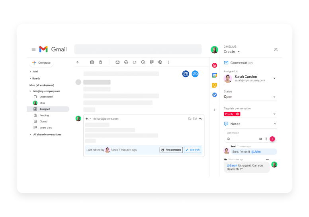Select the Pending folder
Image resolution: width=309 pixels, height=217 pixels.
tap(44, 115)
